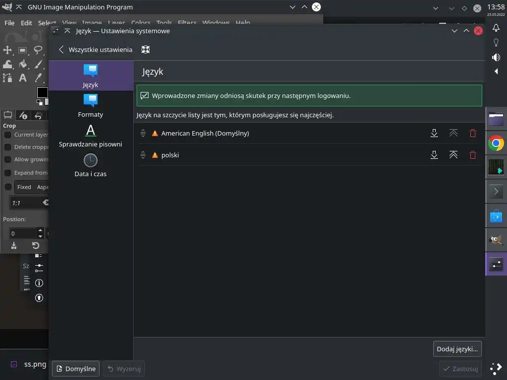Image resolution: width=507 pixels, height=380 pixels.
Task: Open the Formaty sidebar category
Action: 91,106
